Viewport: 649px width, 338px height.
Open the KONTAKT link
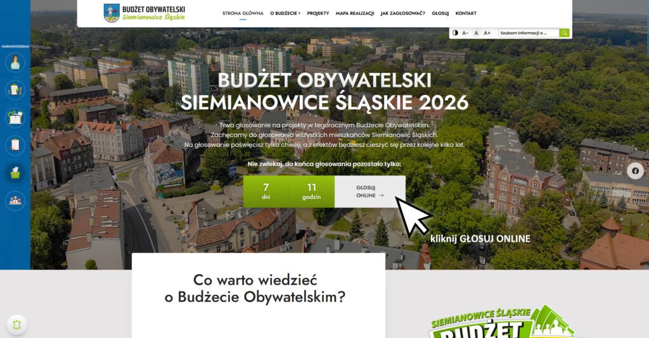pos(466,13)
